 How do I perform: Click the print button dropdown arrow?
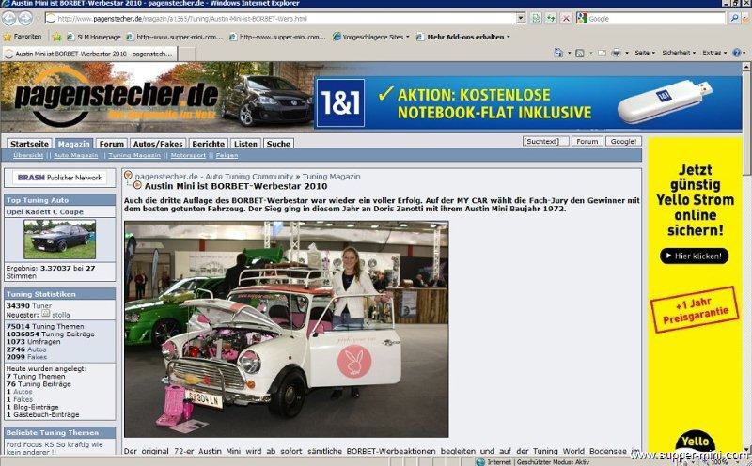627,53
